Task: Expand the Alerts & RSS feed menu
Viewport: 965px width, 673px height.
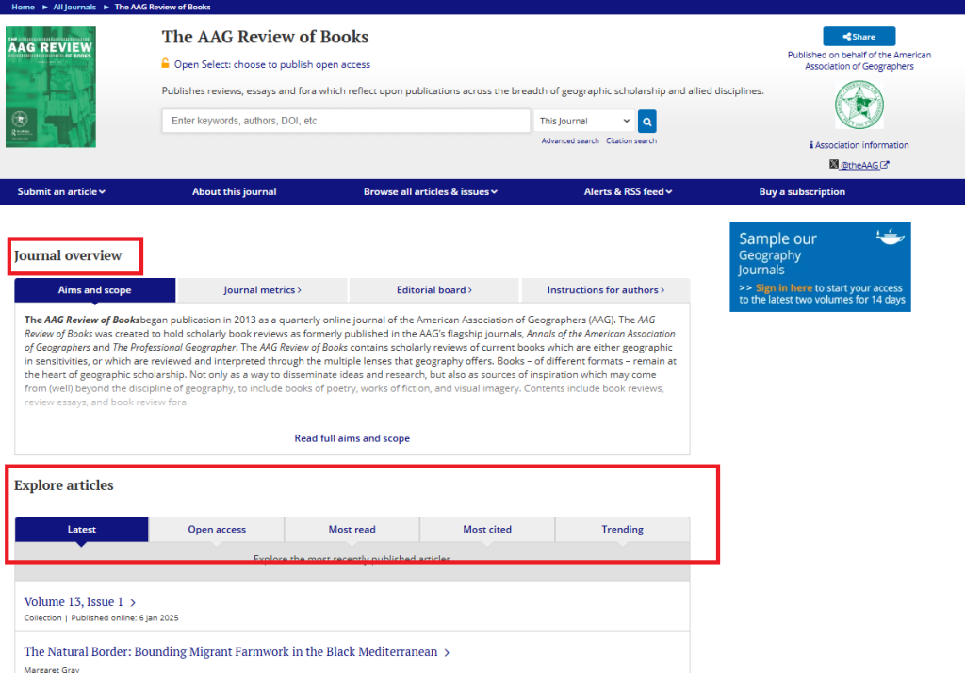Action: (x=628, y=191)
